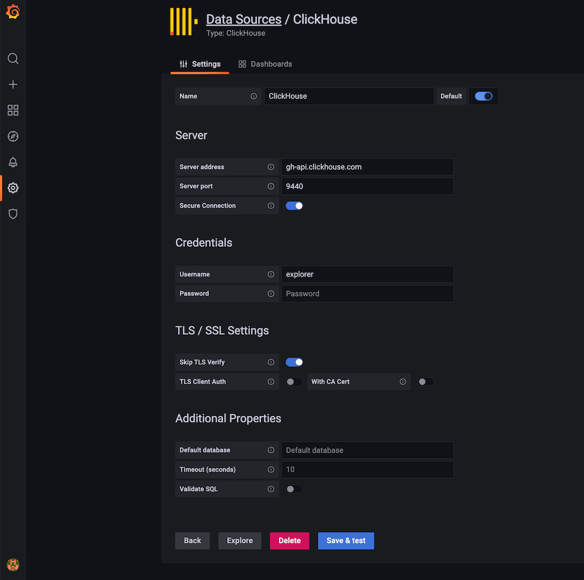The height and width of the screenshot is (580, 584).
Task: Open the Alerting bell icon
Action: tap(13, 162)
